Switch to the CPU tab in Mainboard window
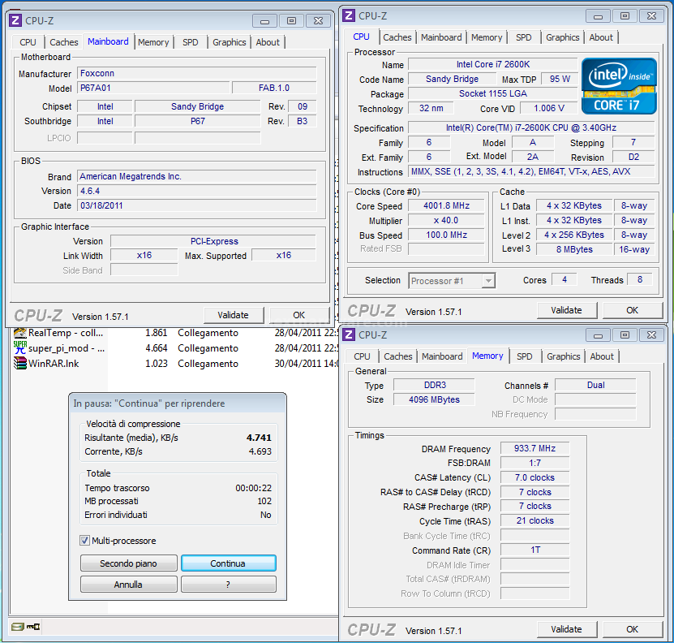This screenshot has width=674, height=643. tap(28, 42)
